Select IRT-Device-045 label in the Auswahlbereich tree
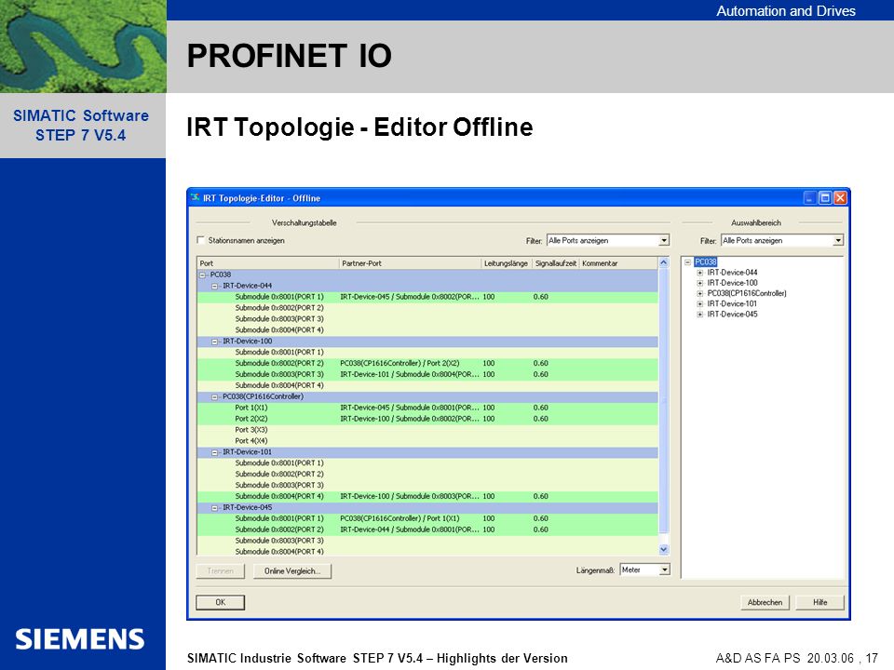 [732, 315]
